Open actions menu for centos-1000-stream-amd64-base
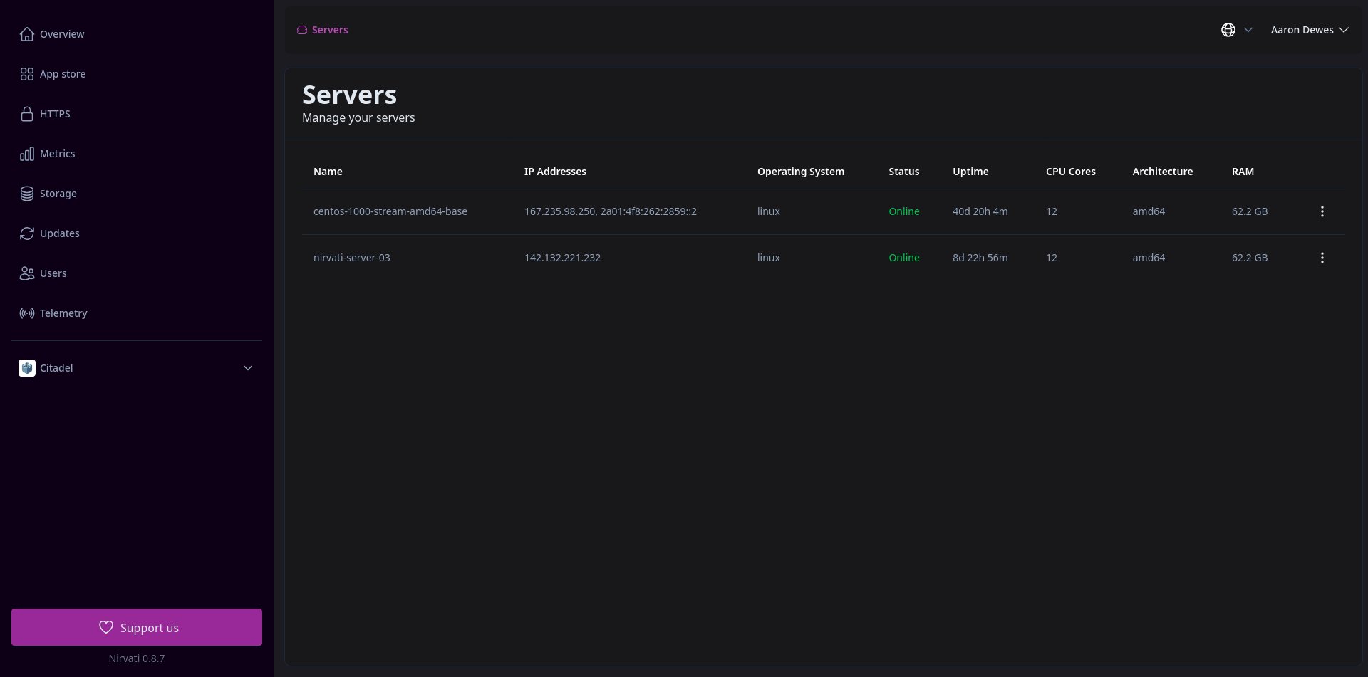 [1322, 211]
